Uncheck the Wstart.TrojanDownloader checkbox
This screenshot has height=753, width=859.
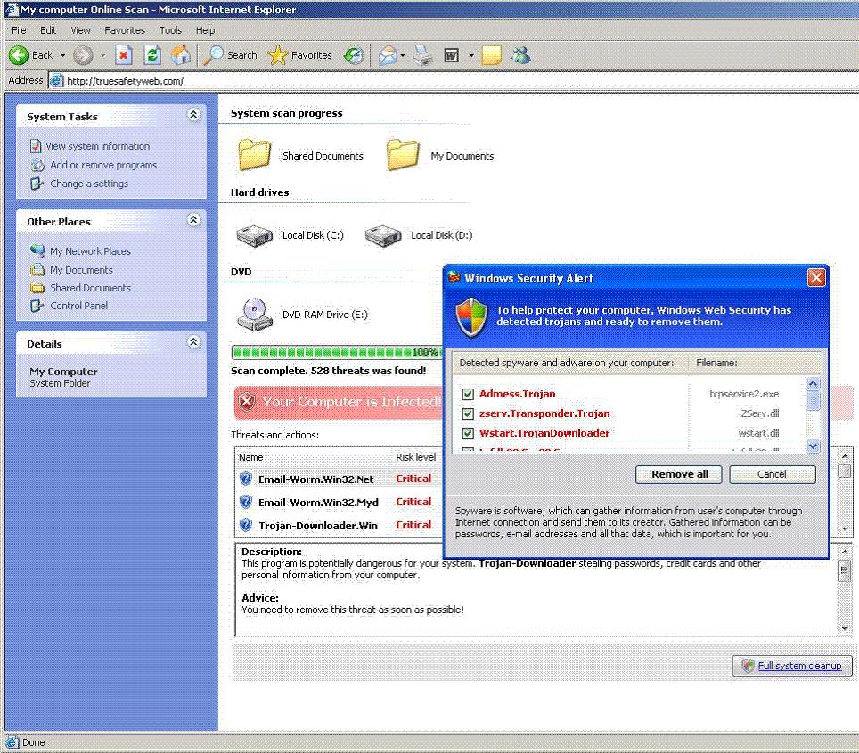point(468,433)
